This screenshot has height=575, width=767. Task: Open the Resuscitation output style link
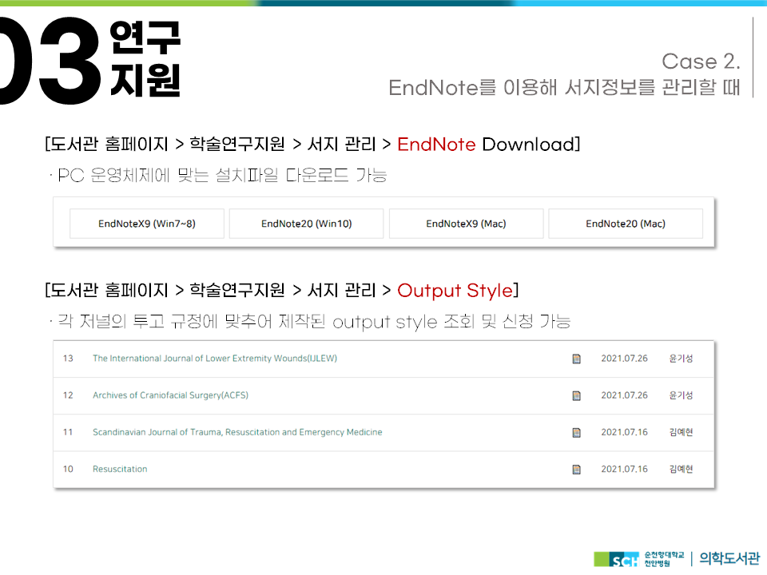[x=120, y=469]
